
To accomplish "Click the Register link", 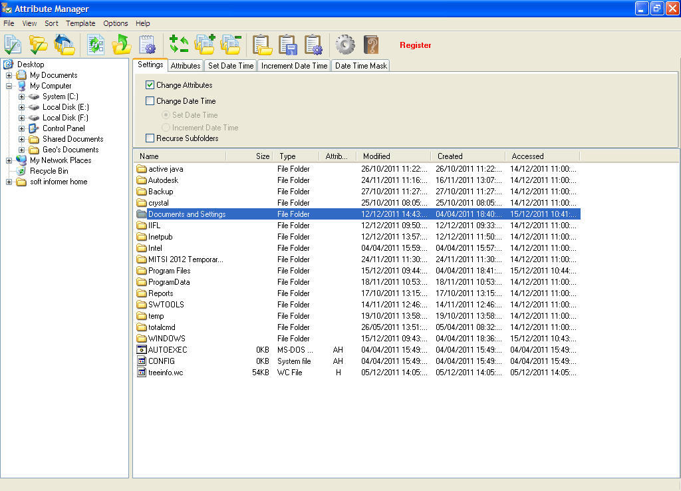I will [416, 45].
